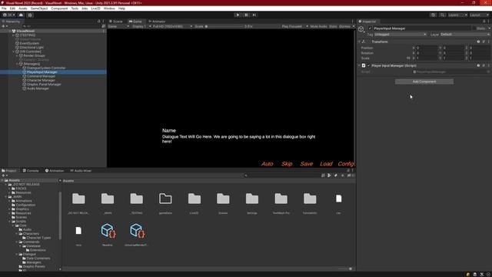Switch to the Animation tab
This screenshot has height=277, width=492.
point(55,171)
